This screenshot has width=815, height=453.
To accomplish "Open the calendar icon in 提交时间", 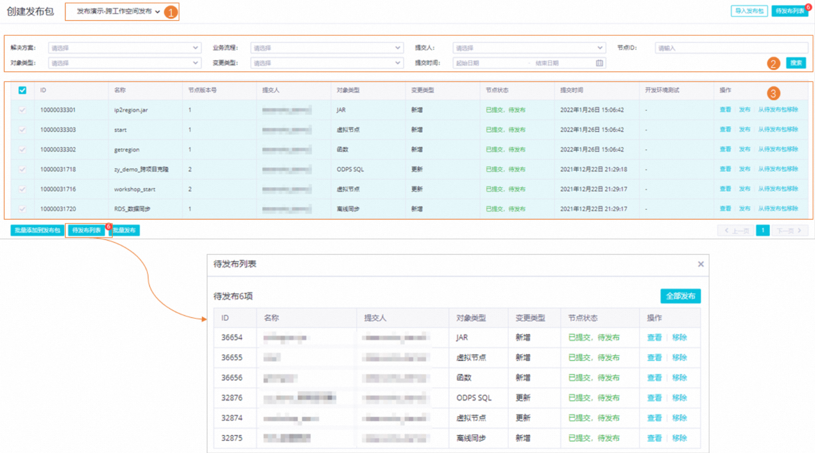I will tap(599, 63).
